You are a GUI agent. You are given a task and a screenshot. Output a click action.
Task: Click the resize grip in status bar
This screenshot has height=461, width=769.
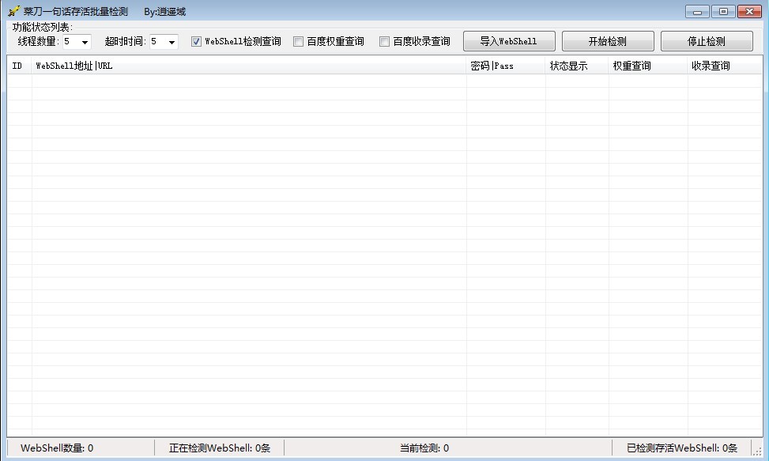(x=757, y=452)
